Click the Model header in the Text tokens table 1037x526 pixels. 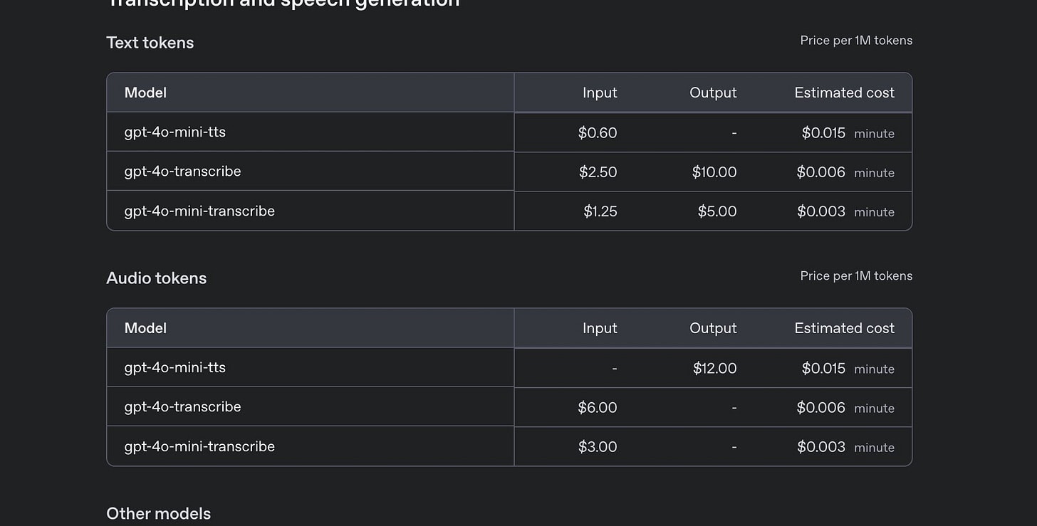coord(145,93)
